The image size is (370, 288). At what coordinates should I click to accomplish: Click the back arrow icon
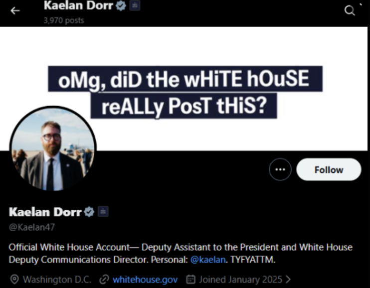coord(15,10)
